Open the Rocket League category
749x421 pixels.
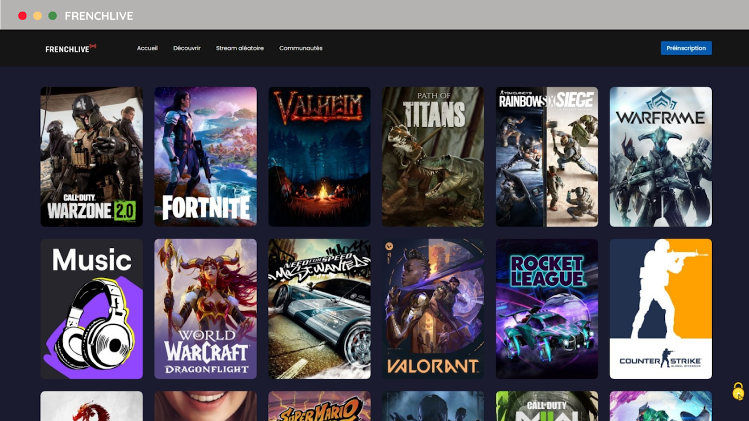coord(547,309)
